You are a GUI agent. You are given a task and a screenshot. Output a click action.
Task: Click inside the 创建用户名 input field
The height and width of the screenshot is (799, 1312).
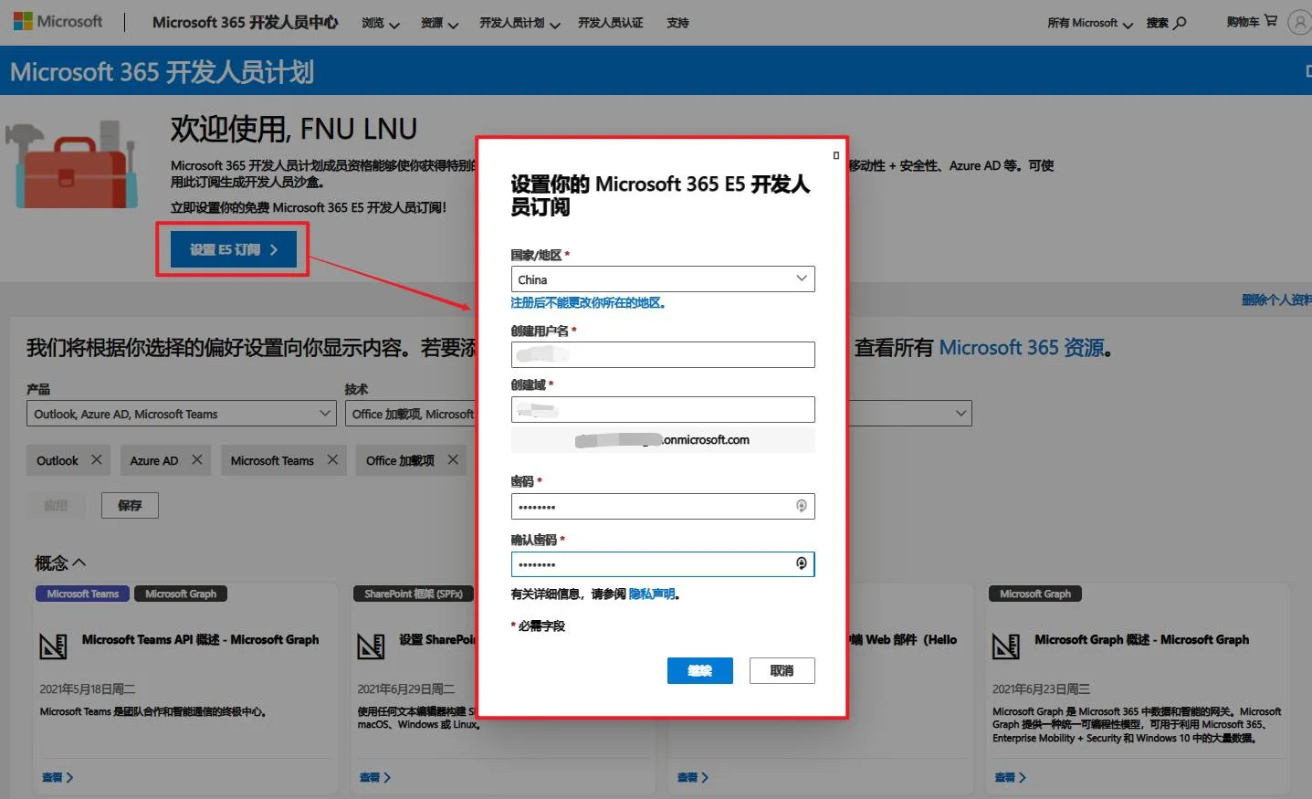662,354
